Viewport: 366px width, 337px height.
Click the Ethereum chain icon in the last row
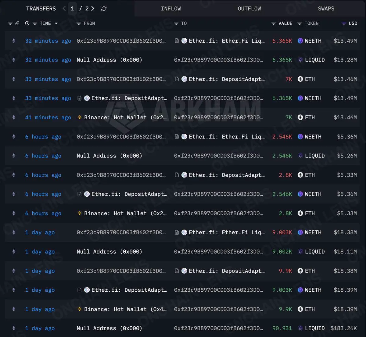(14, 328)
